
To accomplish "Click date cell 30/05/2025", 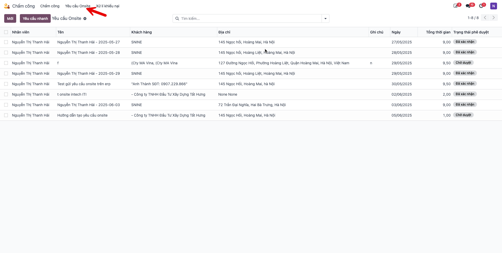I will [402, 84].
